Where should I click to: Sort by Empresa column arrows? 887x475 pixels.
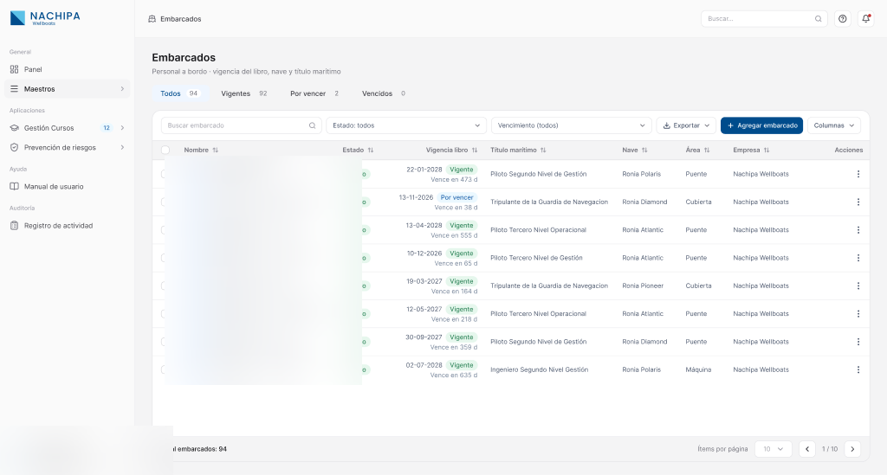tap(767, 151)
